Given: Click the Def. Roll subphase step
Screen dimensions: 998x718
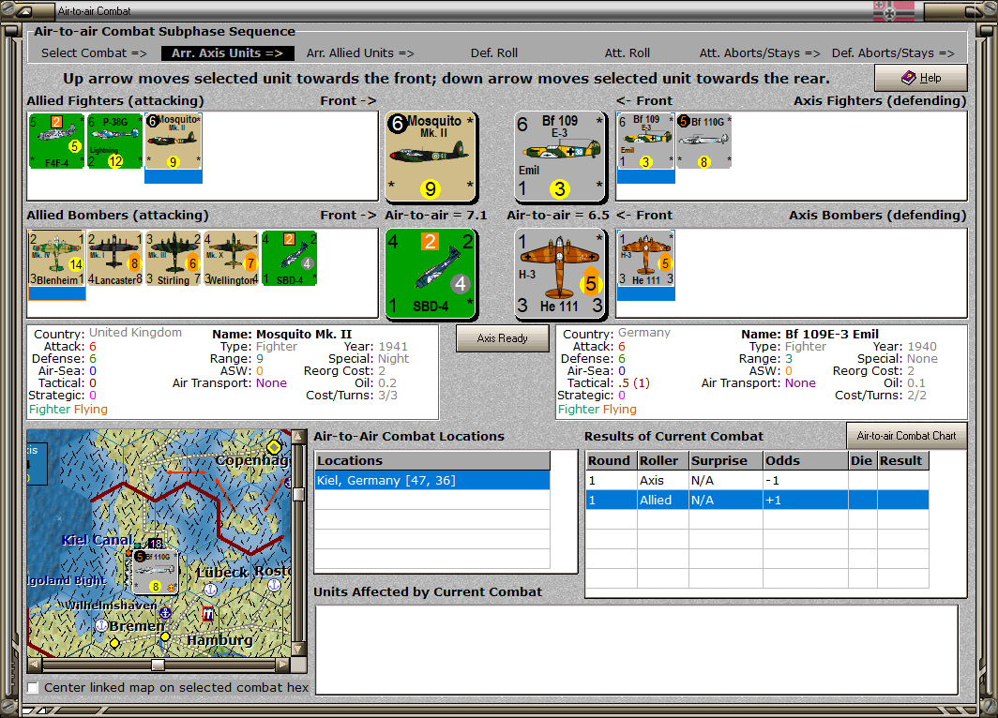Looking at the screenshot, I should [x=494, y=53].
